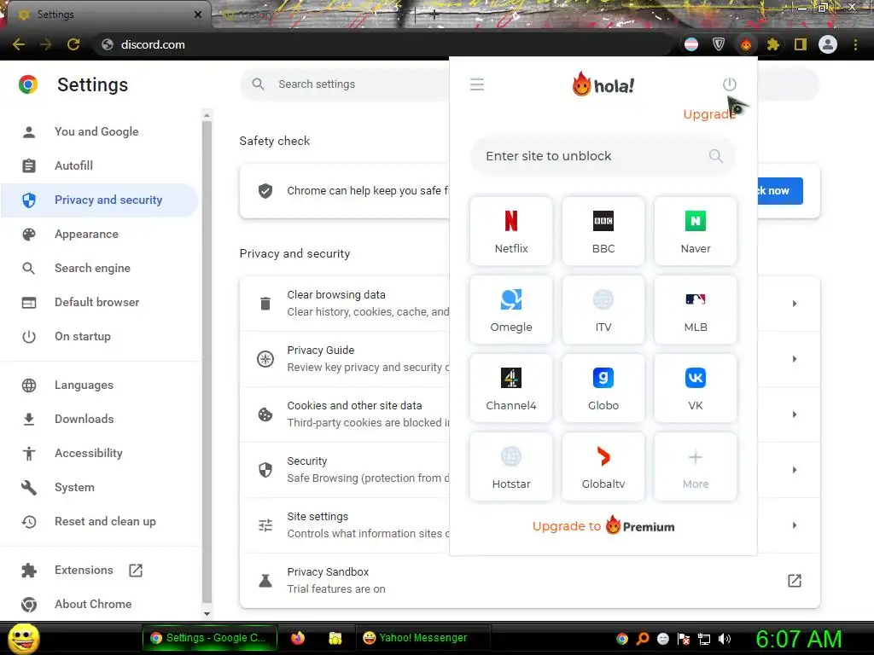Open the Chrome three-dot menu
The height and width of the screenshot is (655, 874).
coord(855,44)
